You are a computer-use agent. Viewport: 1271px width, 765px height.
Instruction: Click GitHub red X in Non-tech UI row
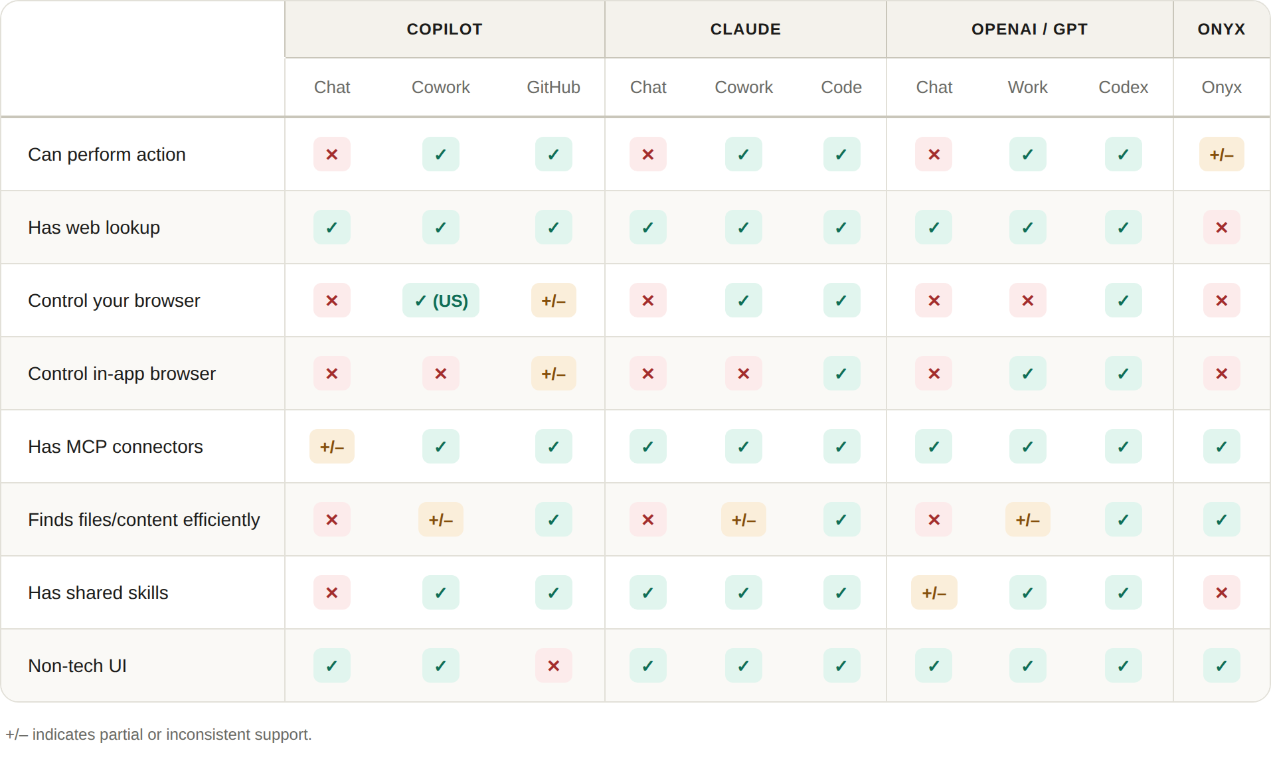click(x=554, y=665)
